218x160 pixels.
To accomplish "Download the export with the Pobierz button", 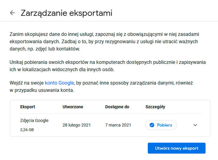I will 161,125.
